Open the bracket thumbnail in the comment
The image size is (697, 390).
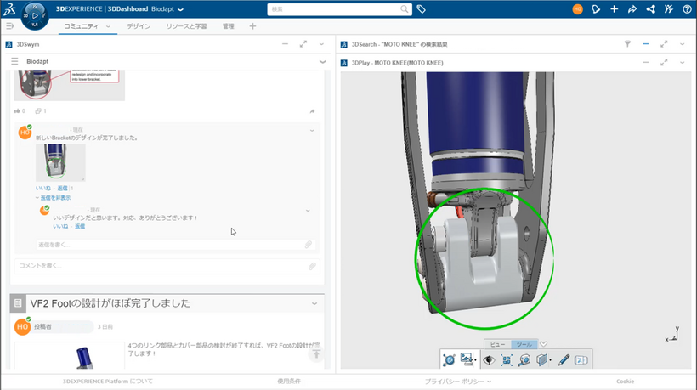60,162
